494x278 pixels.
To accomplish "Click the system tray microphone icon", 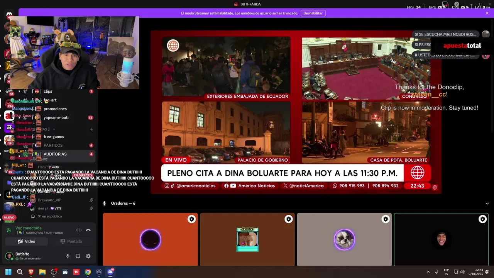I will pos(436,272).
